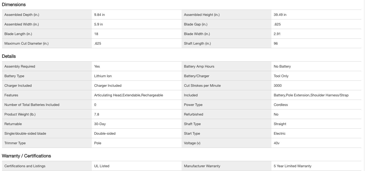Image resolution: width=365 pixels, height=171 pixels.
Task: Select the Battery Amp Hours label
Action: coord(199,66)
